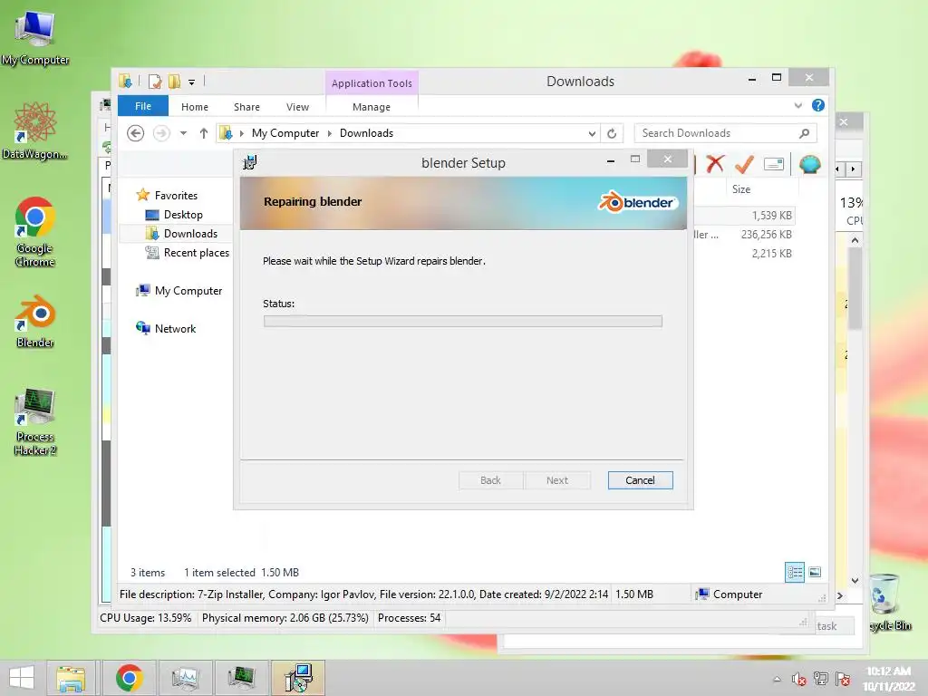Open File Explorer from taskbar
Image resolution: width=928 pixels, height=696 pixels.
[71, 678]
